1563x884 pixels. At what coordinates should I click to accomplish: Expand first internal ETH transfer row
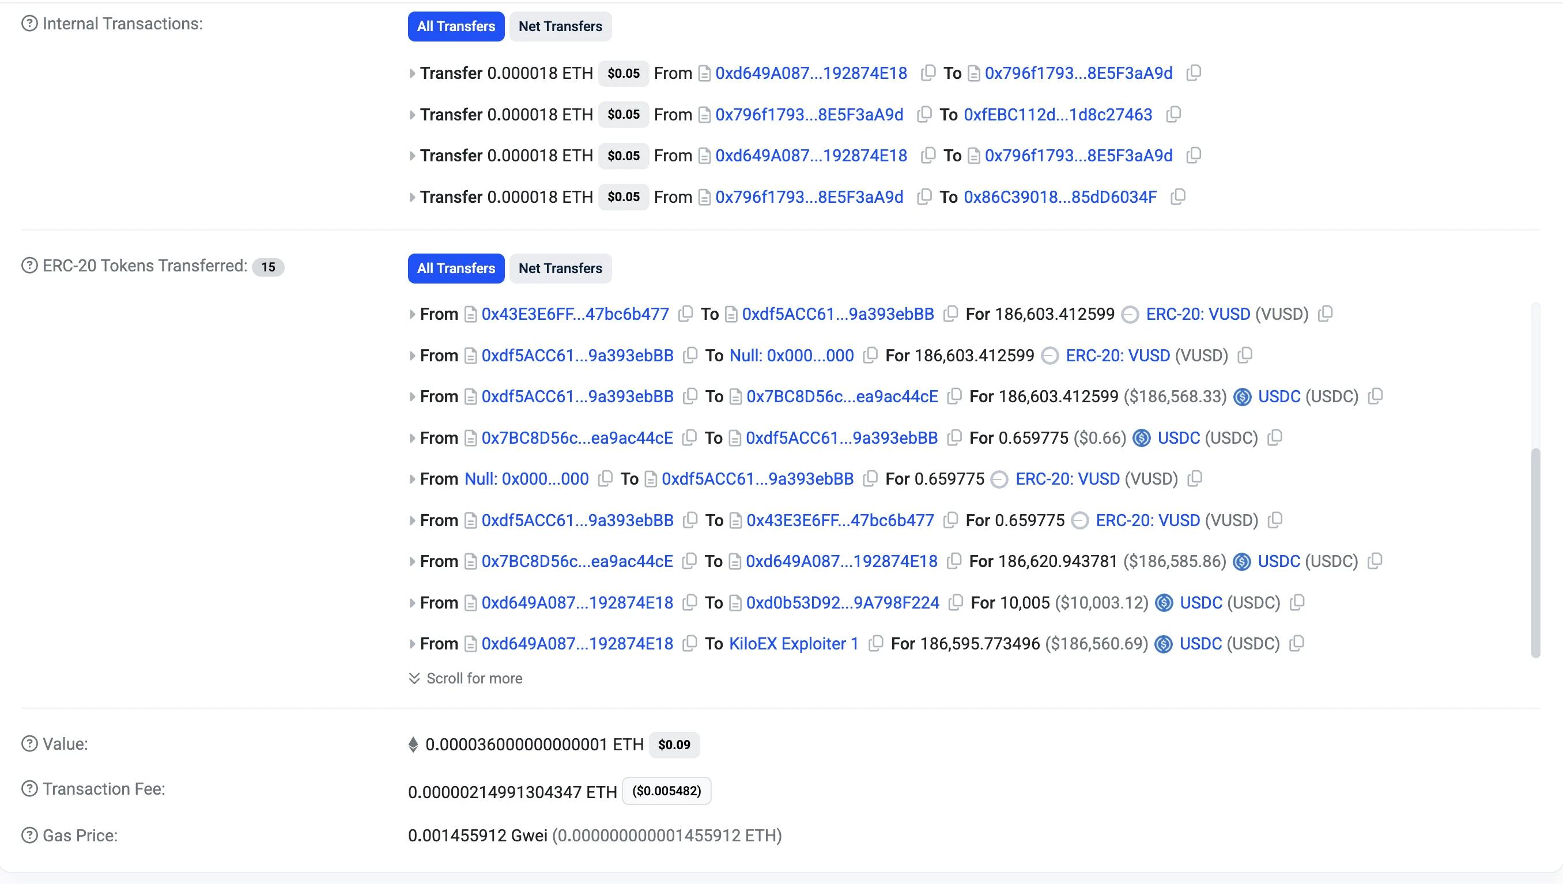[x=412, y=73]
